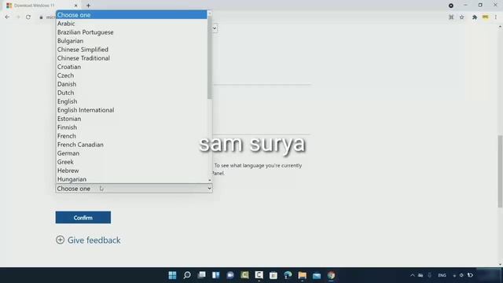This screenshot has height=283, width=503.
Task: Pick Dutch from the dropdown list
Action: 131,93
